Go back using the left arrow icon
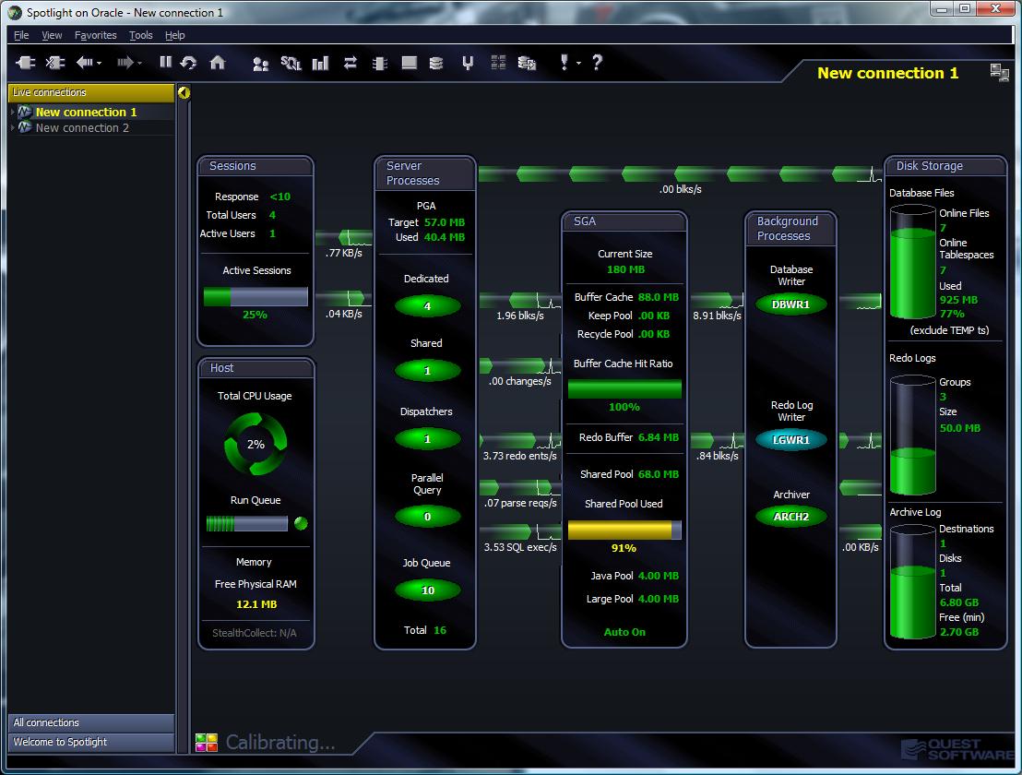The image size is (1022, 775). point(84,63)
